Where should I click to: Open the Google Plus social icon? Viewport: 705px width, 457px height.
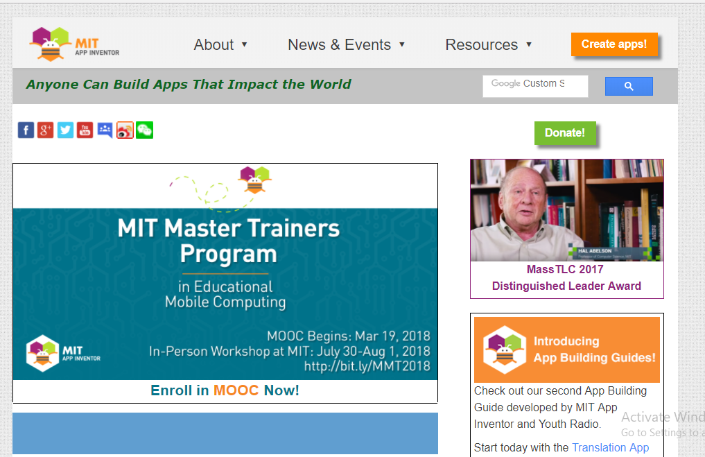click(x=46, y=130)
